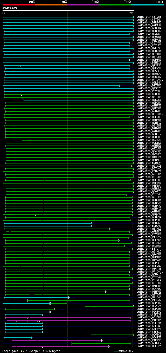This screenshot has height=353, width=166.
Task: Select the UniRef100_O64438 label
Action: click(149, 269)
